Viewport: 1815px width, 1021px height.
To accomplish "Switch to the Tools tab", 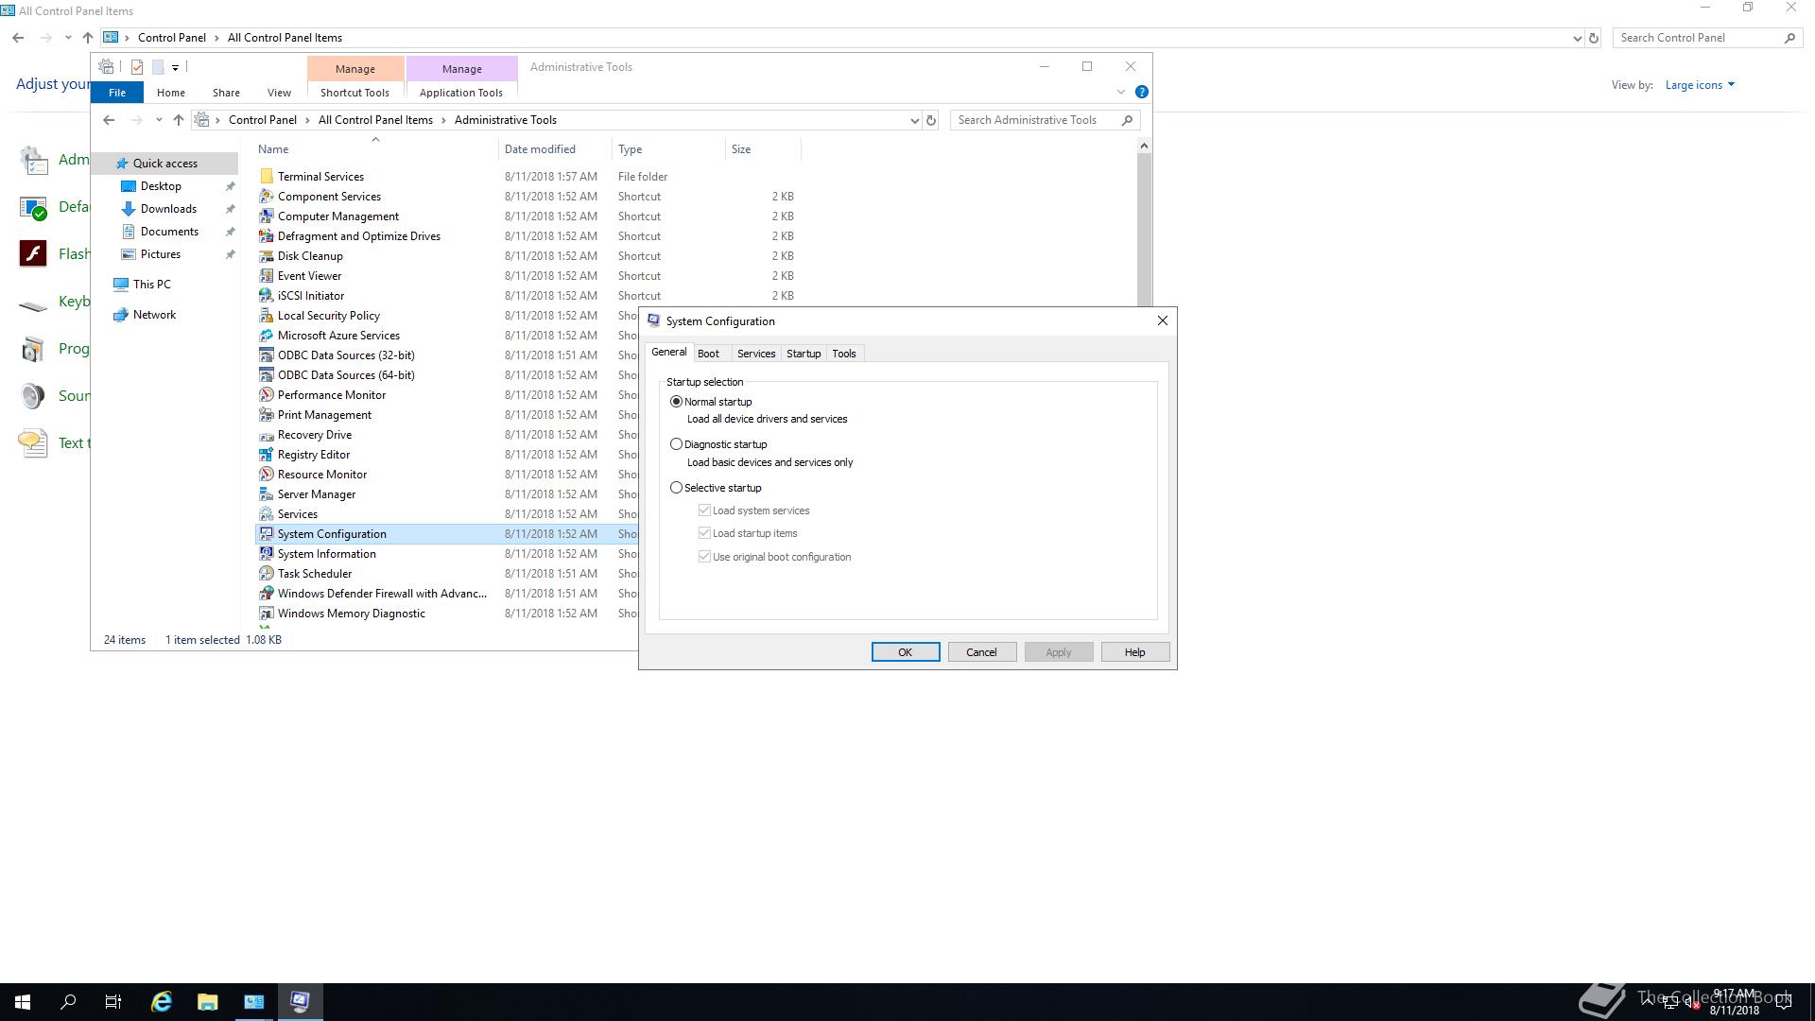I will click(844, 354).
